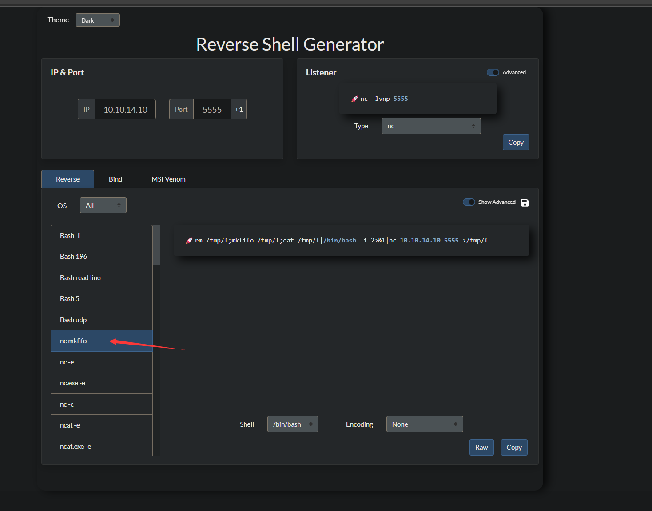The width and height of the screenshot is (652, 511).
Task: Click the rocket icon in listener command
Action: pyautogui.click(x=354, y=99)
